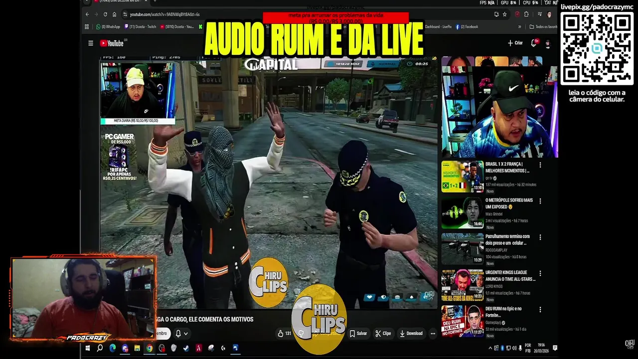This screenshot has width=638, height=359.
Task: Open Urgente! Kings League anuncia video
Action: click(x=462, y=285)
